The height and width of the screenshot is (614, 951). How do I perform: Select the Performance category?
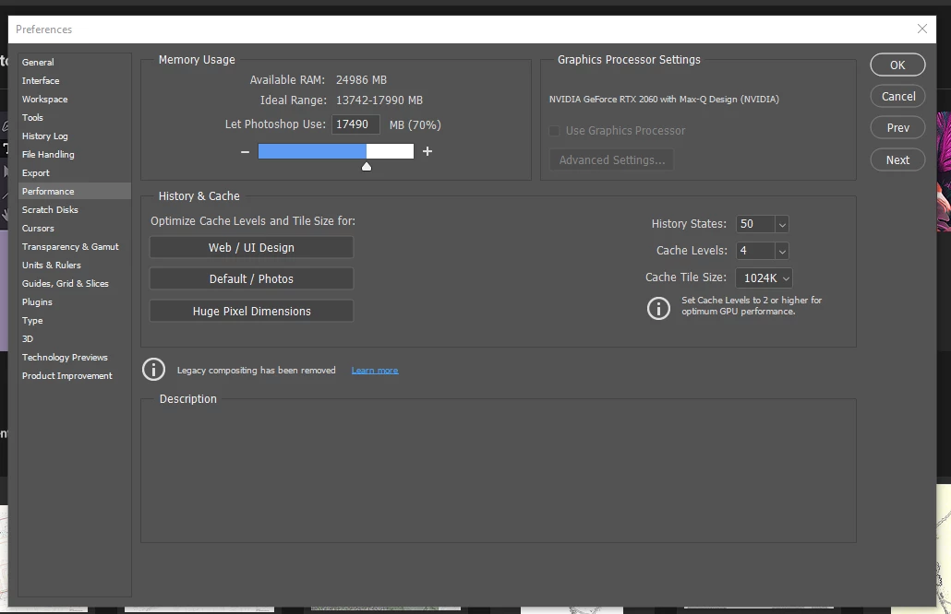click(75, 192)
